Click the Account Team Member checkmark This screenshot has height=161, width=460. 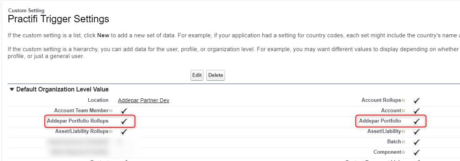tap(124, 111)
